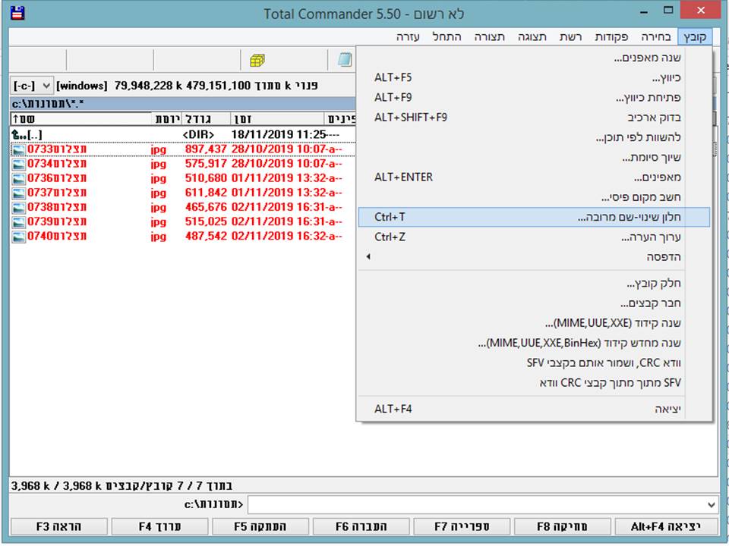Click the Total Commander floppy disk title icon
729x546 pixels.
pyautogui.click(x=17, y=13)
